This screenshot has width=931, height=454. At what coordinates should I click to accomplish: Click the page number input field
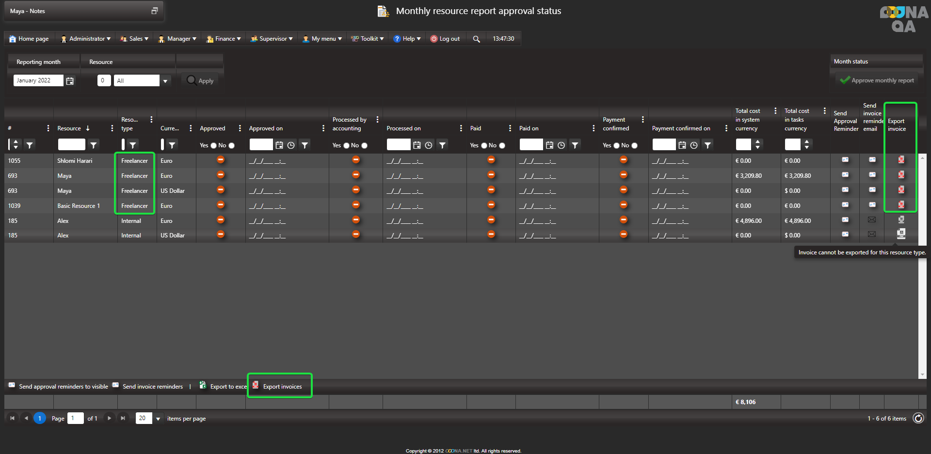[x=75, y=418]
